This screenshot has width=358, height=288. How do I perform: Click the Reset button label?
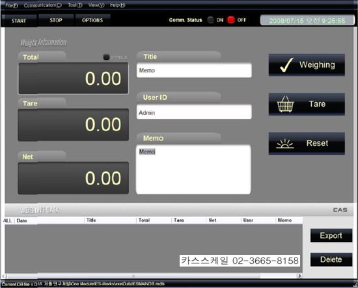[317, 143]
